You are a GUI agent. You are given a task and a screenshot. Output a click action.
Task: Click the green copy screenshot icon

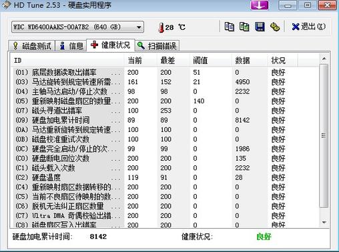[x=244, y=27]
